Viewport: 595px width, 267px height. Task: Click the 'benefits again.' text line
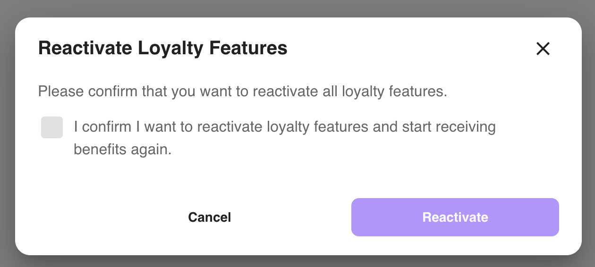pyautogui.click(x=122, y=150)
